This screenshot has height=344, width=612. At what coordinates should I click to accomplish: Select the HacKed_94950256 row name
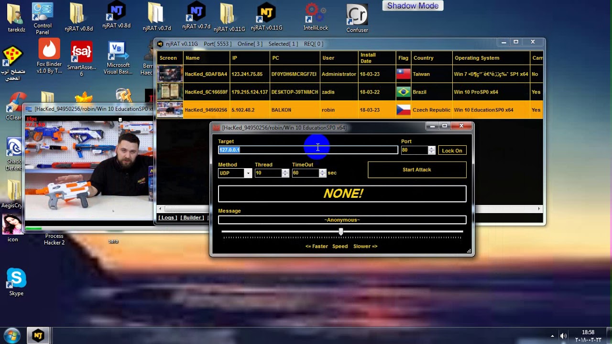coord(206,110)
